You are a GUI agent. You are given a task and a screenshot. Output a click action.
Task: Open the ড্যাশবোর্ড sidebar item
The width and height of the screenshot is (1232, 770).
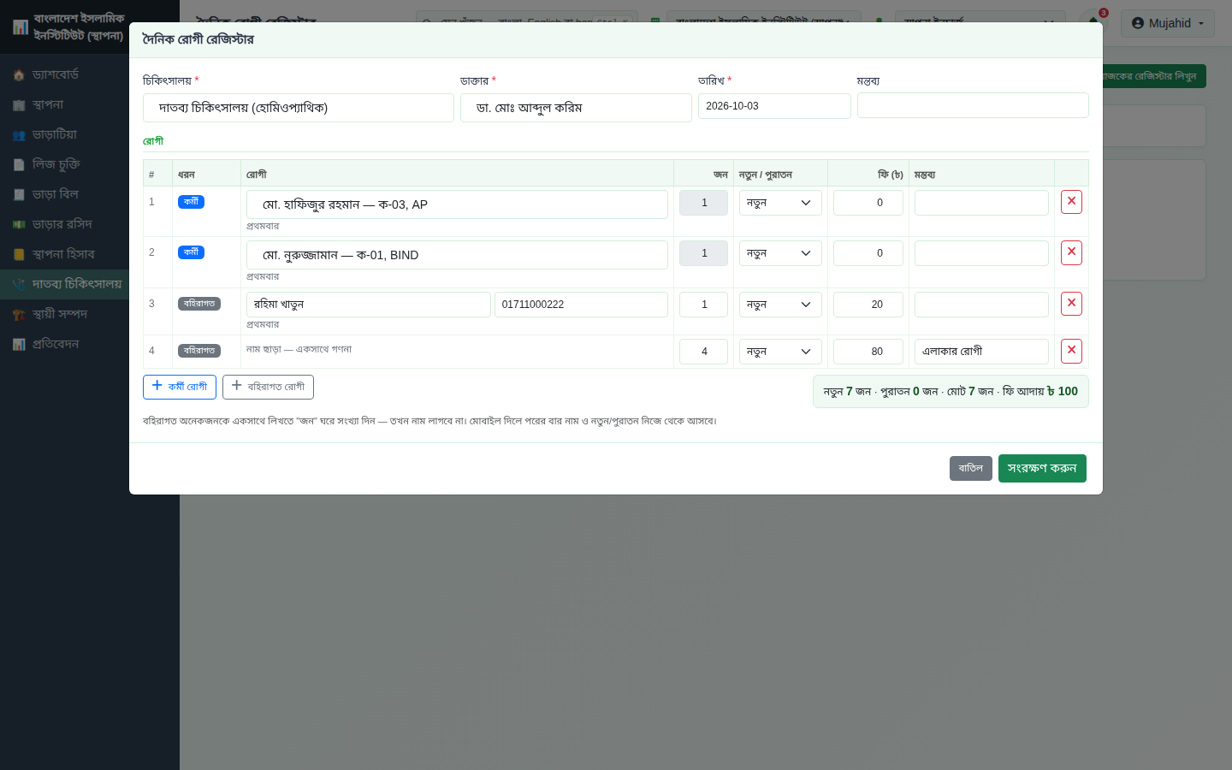pos(64,74)
